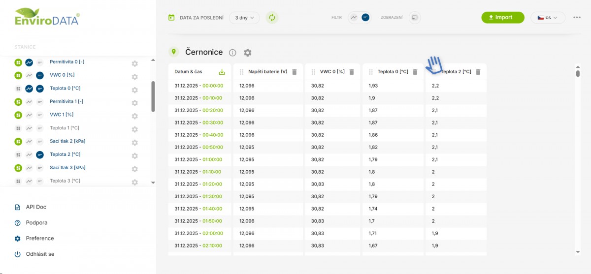Open the CS language dropdown
This screenshot has height=274, width=591.
pyautogui.click(x=548, y=18)
